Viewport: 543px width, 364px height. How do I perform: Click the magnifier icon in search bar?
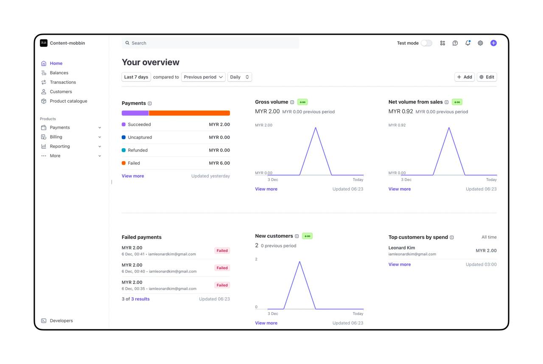point(127,43)
